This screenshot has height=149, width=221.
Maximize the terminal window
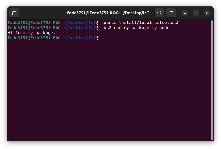196,13
